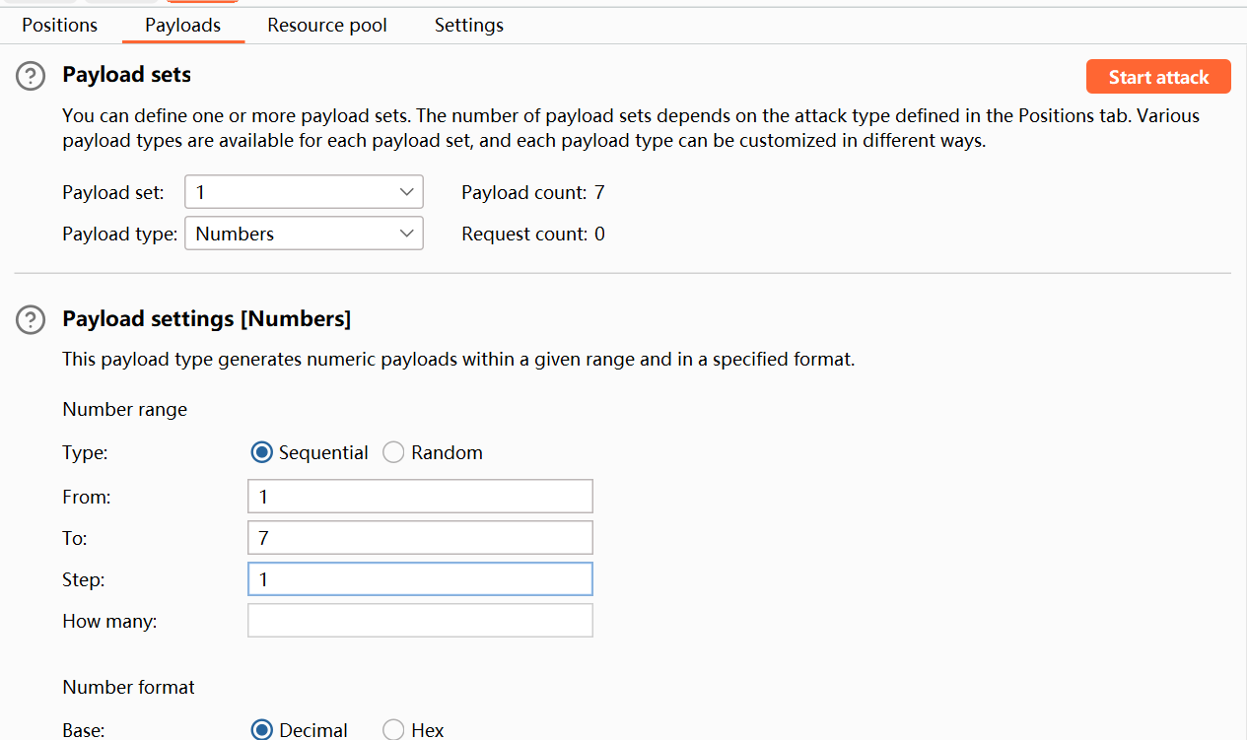Expand the Payload type Numbers dropdown
Viewport: 1247px width, 740px height.
click(x=304, y=234)
